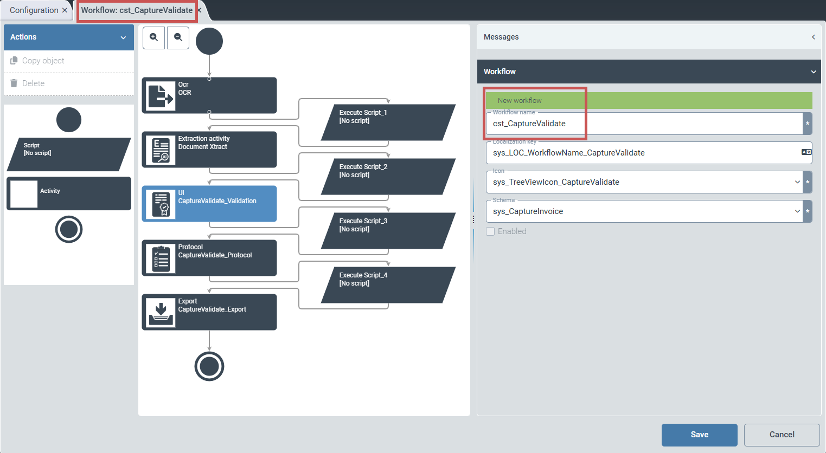Open the Icon dropdown showing sys_TreeViewIcon_CaptureValidate

pyautogui.click(x=797, y=182)
